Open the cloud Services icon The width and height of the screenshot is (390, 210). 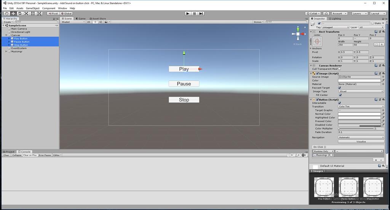coord(326,13)
